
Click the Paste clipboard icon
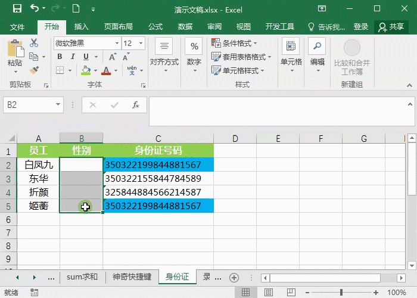point(15,48)
